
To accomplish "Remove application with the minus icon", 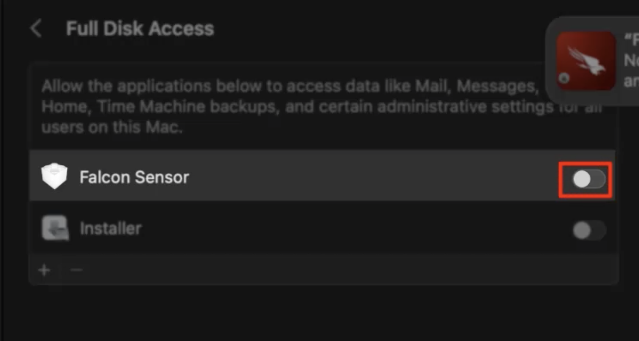I will click(76, 270).
